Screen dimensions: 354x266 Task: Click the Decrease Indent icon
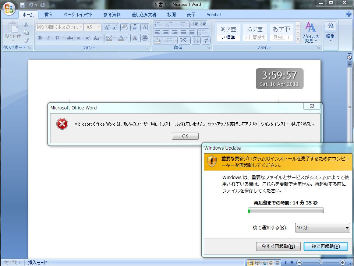(195, 24)
